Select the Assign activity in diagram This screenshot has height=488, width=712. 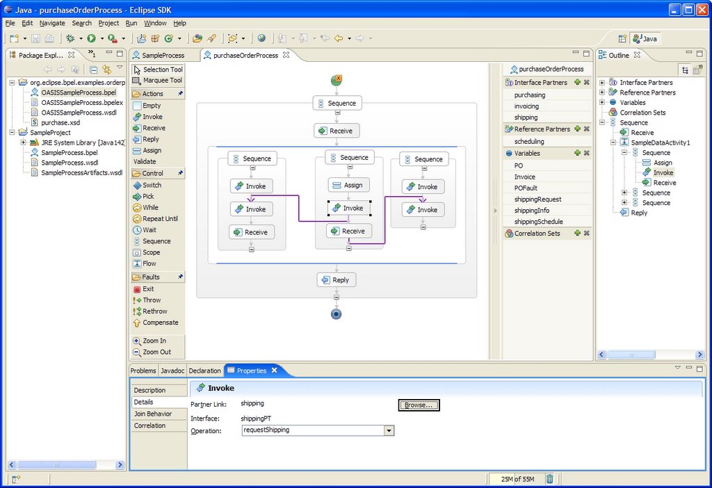click(x=349, y=185)
